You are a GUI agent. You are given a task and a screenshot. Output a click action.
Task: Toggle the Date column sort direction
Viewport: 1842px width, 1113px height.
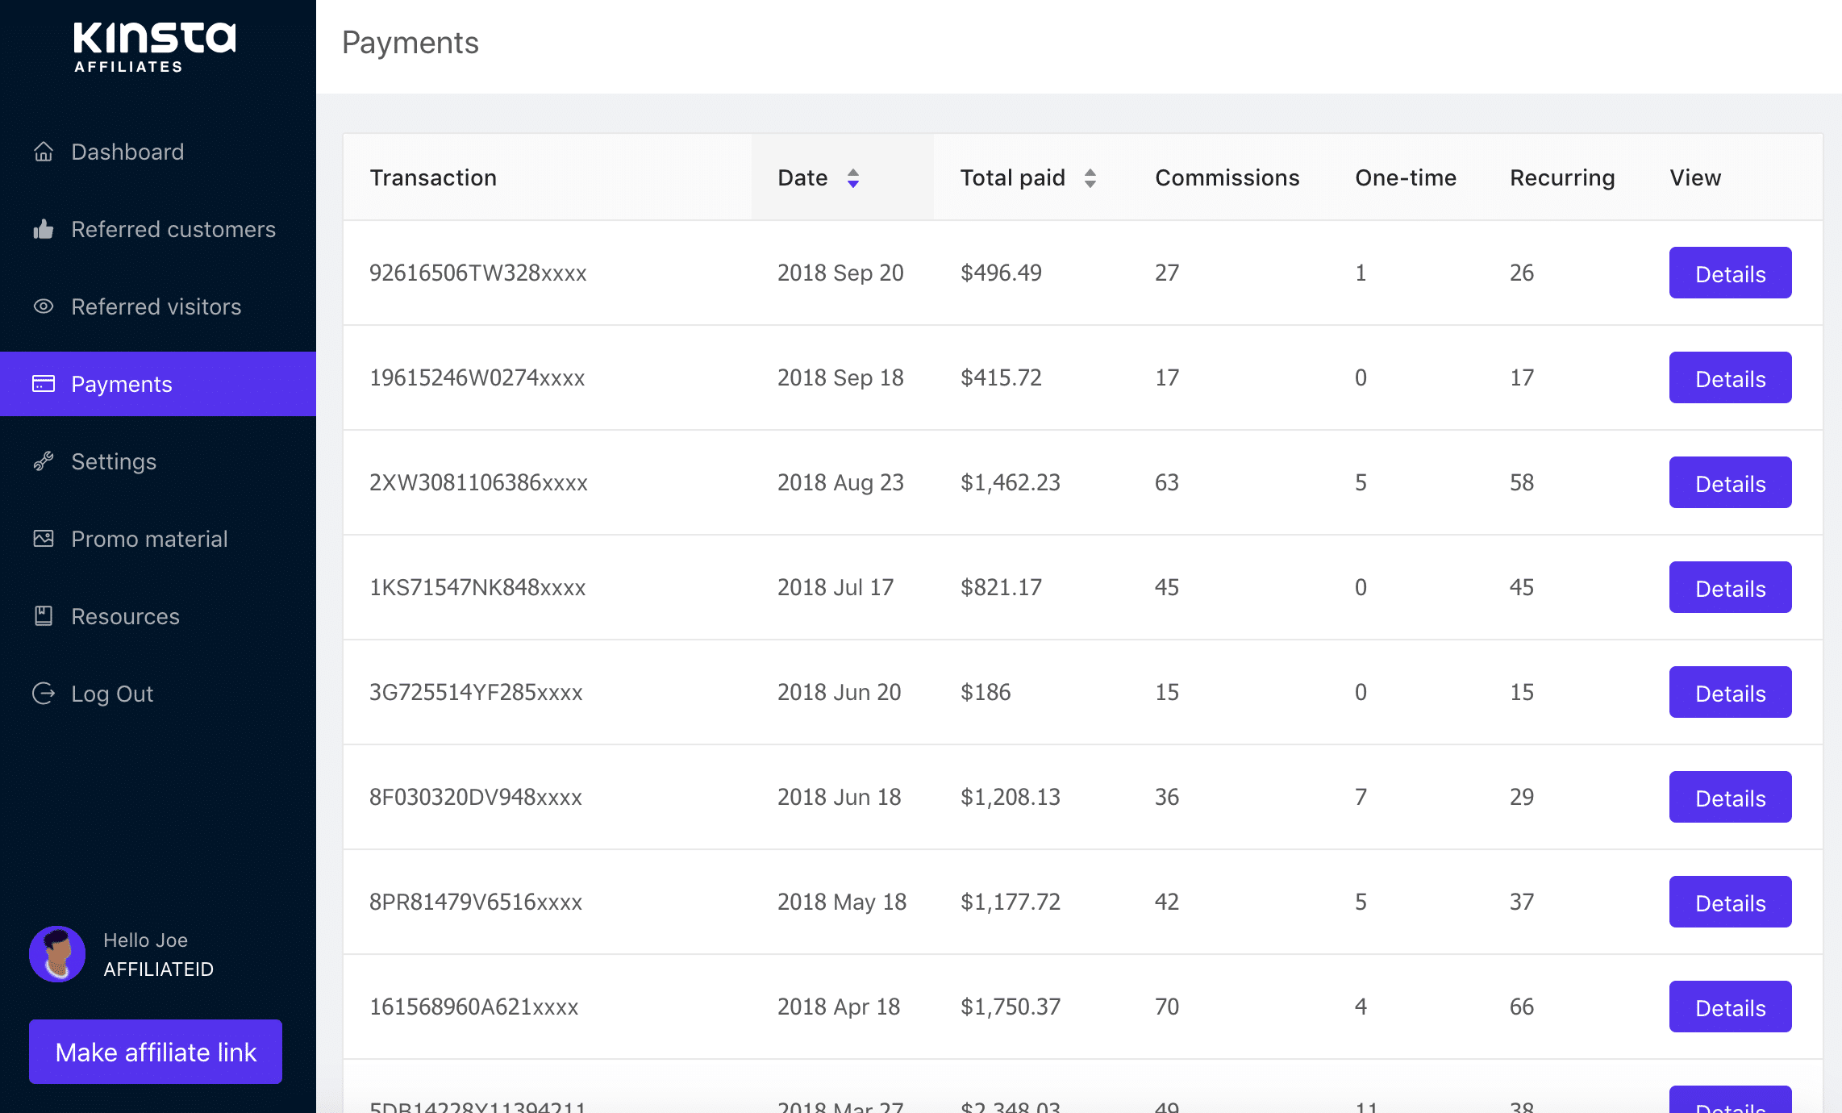click(x=854, y=178)
